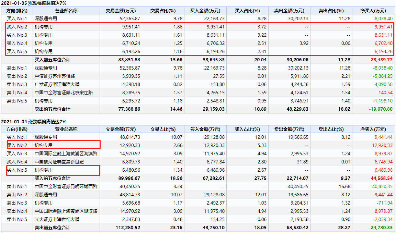Select the total 83,851.88 cell

pyautogui.click(x=129, y=60)
